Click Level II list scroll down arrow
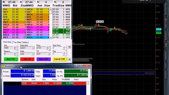Image resolution: width=169 pixels, height=95 pixels. pyautogui.click(x=50, y=37)
